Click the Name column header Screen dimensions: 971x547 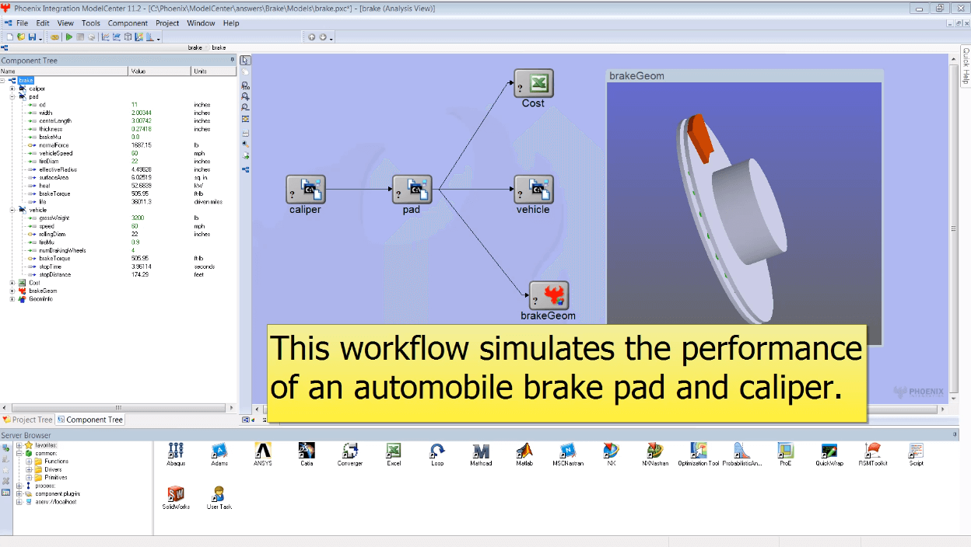coord(64,71)
